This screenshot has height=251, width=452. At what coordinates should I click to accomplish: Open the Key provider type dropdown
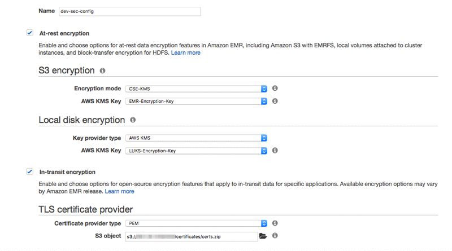click(x=195, y=138)
